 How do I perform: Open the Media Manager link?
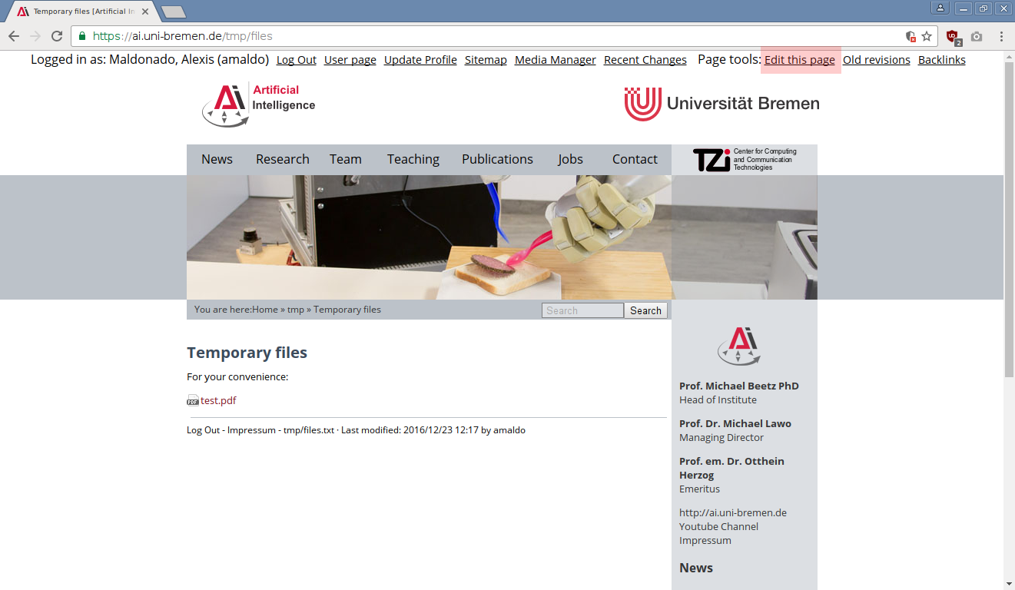555,60
